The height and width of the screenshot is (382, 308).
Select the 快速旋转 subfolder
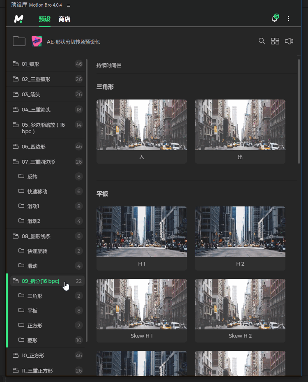point(46,251)
